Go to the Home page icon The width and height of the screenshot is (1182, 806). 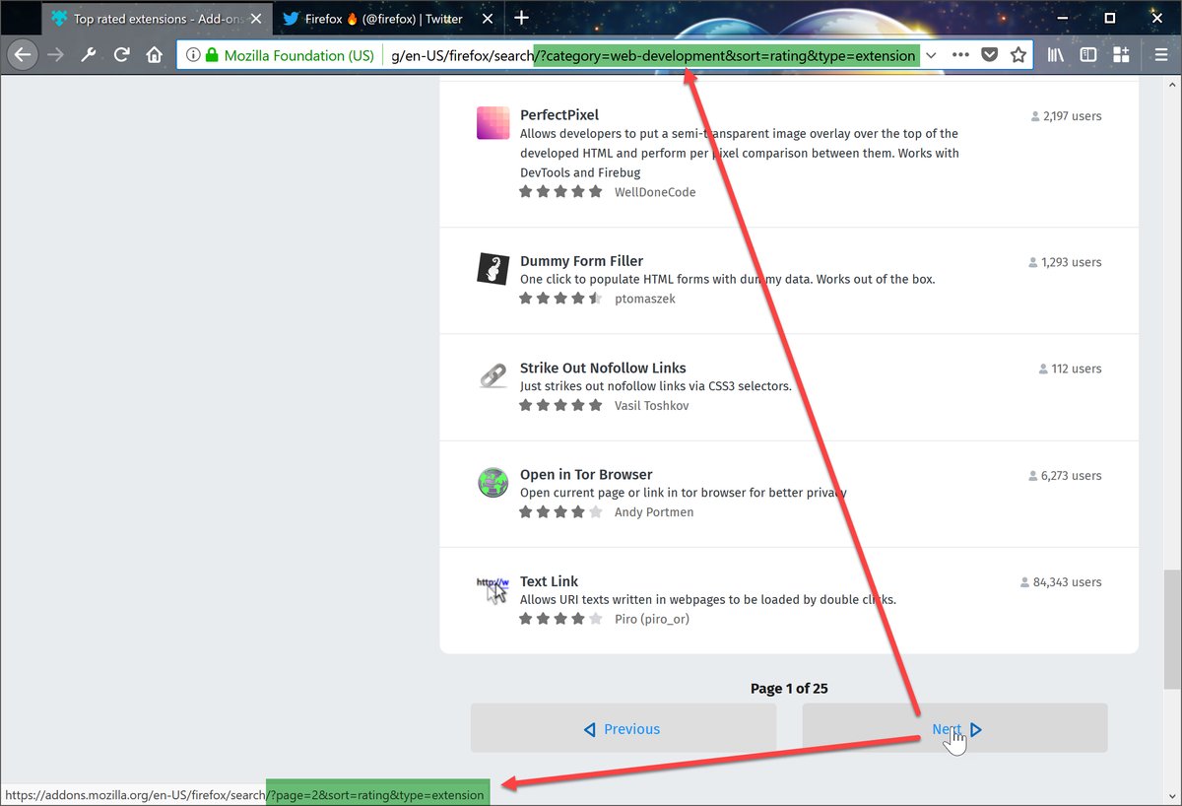click(x=155, y=55)
